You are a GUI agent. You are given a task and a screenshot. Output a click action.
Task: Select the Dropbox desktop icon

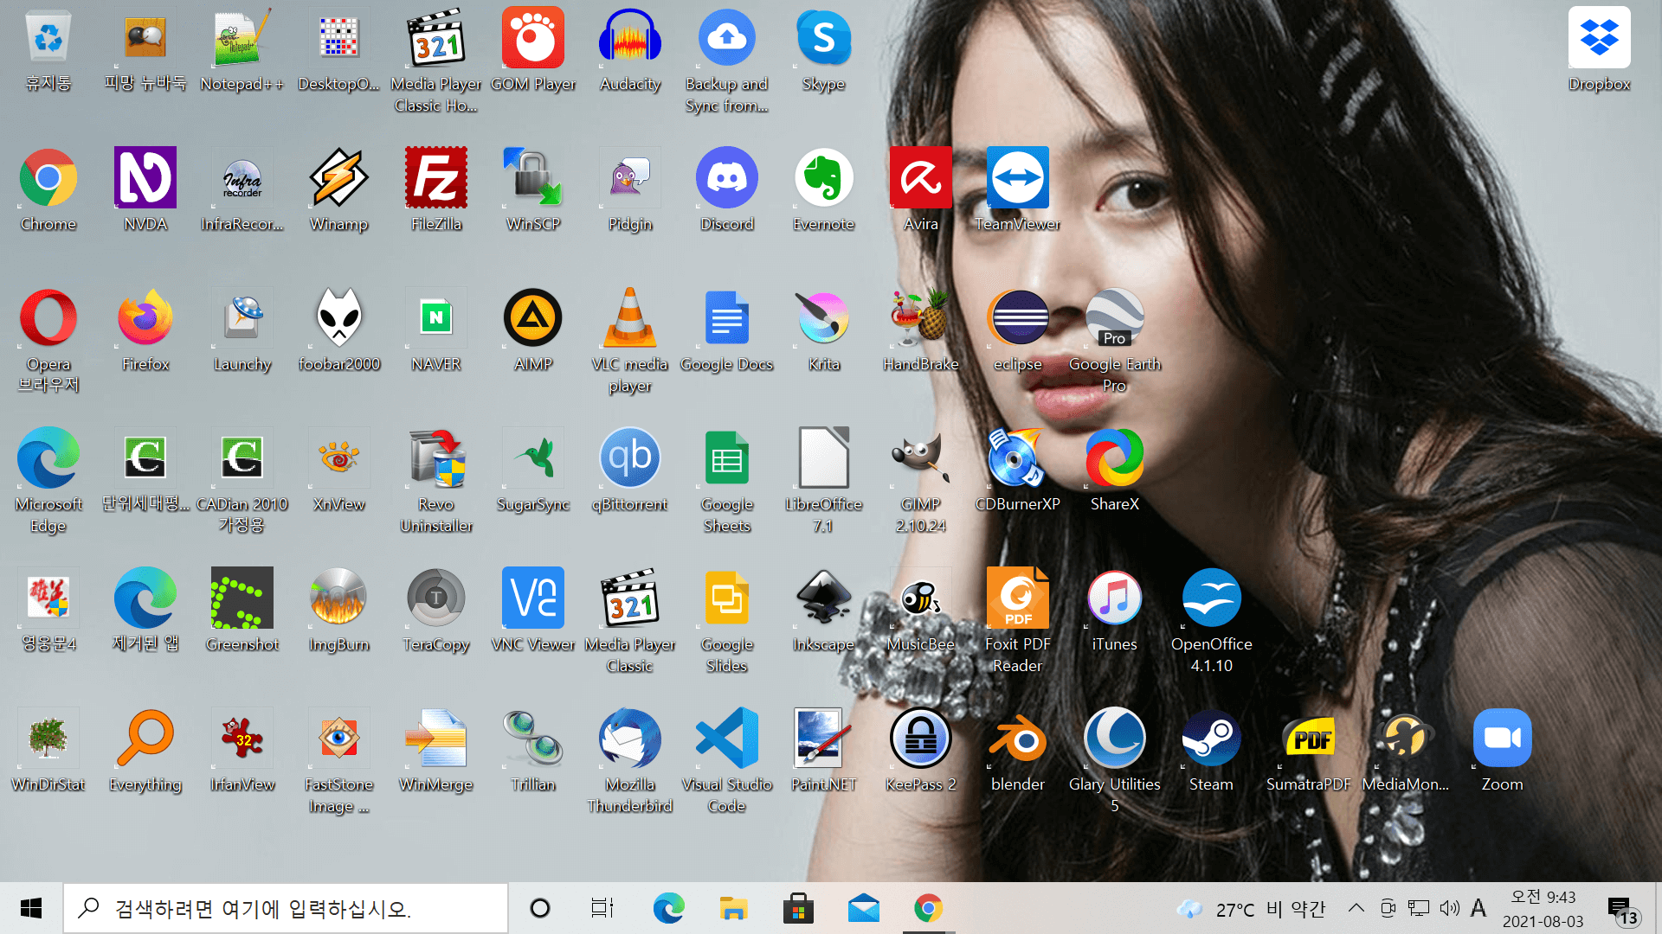(1599, 50)
